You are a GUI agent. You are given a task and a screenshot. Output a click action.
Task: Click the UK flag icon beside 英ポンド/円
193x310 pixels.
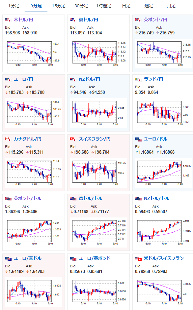click(x=138, y=20)
